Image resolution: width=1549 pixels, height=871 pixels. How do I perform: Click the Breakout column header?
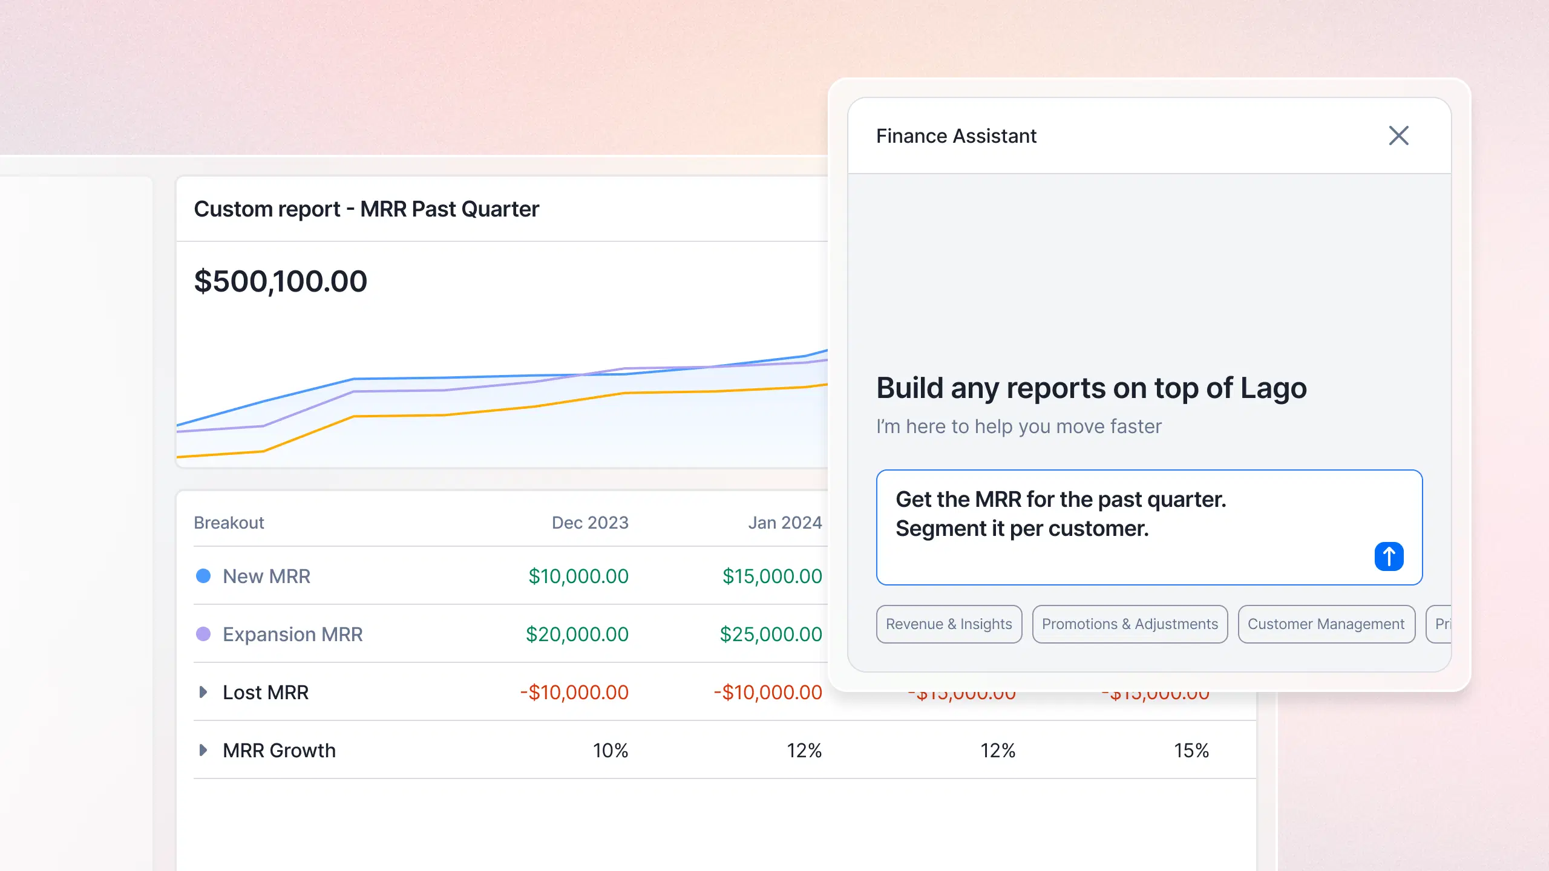pyautogui.click(x=229, y=523)
